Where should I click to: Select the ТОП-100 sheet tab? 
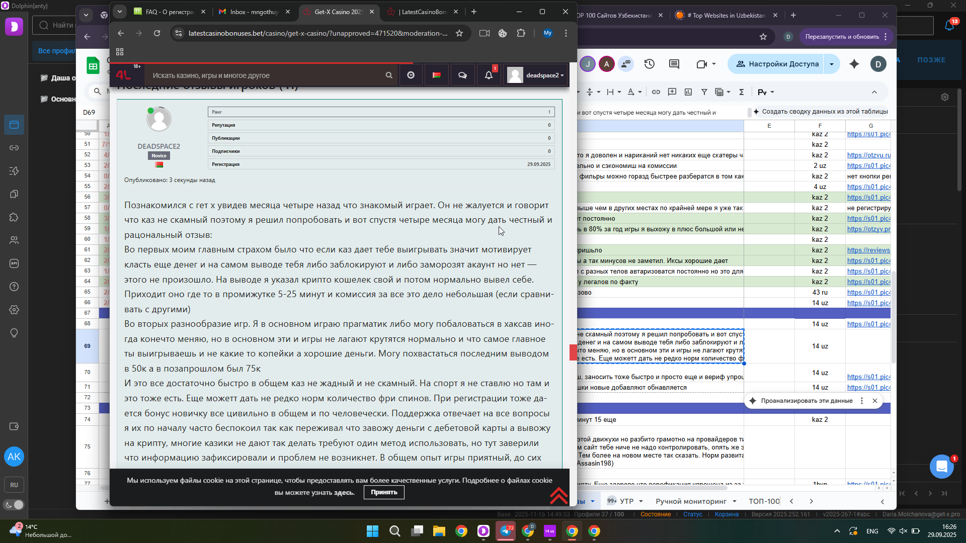pos(764,501)
